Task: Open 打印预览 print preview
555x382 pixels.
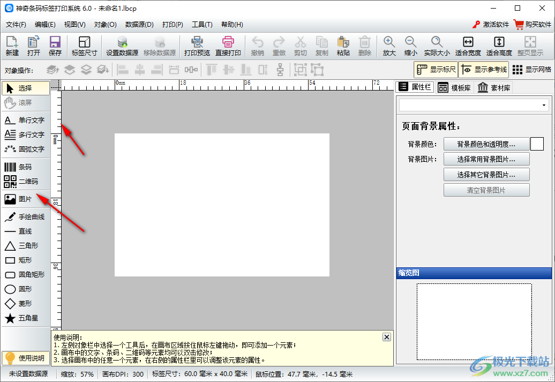Action: coord(197,46)
